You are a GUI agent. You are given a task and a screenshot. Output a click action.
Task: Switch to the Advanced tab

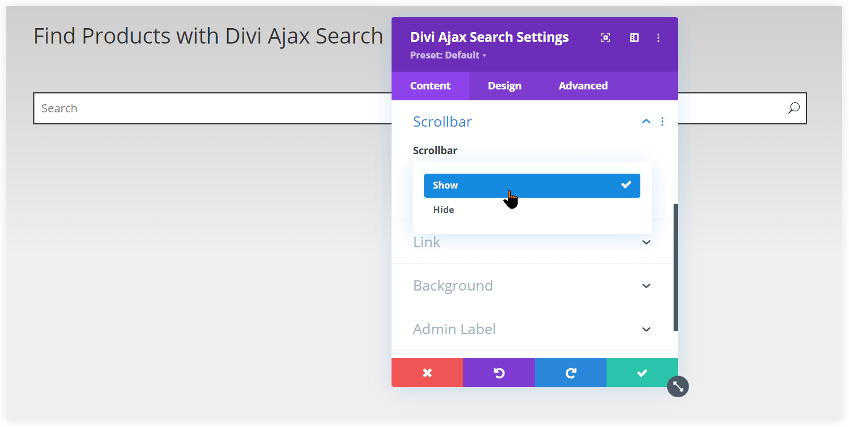pyautogui.click(x=582, y=85)
